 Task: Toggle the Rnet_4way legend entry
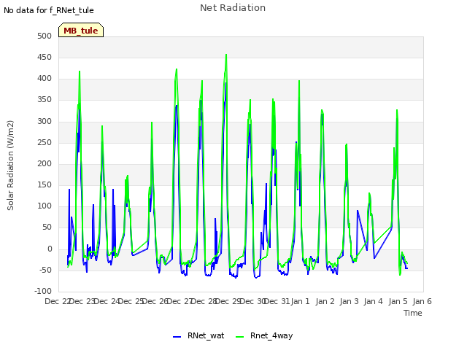[264, 335]
